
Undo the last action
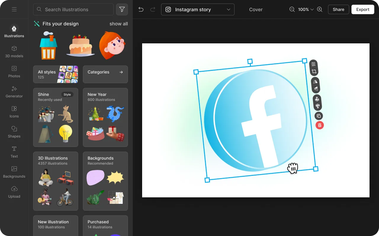(x=141, y=9)
